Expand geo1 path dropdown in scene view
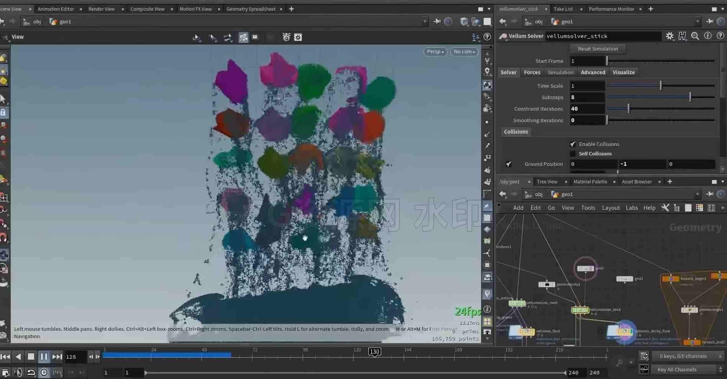 (x=424, y=21)
